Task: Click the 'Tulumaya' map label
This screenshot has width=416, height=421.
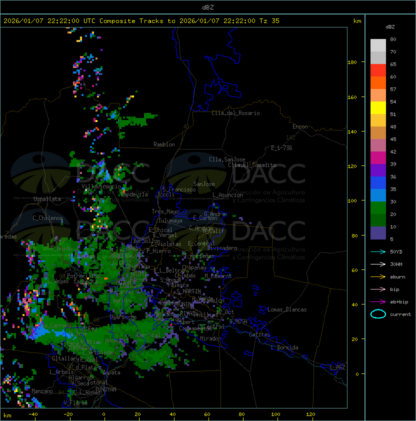Action: tap(170, 220)
